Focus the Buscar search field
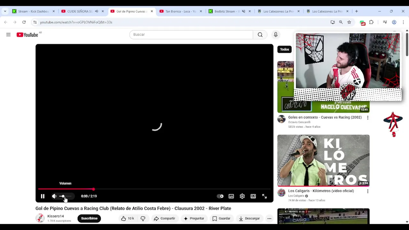The height and width of the screenshot is (230, 409). point(191,34)
